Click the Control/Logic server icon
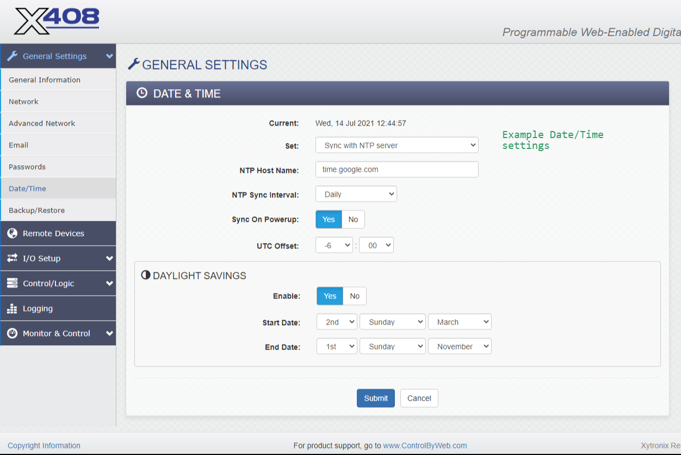Image resolution: width=681 pixels, height=455 pixels. coord(12,283)
